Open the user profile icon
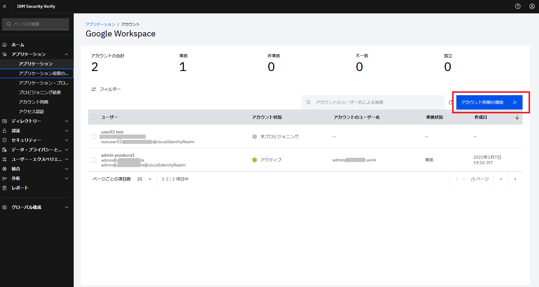The image size is (539, 287). [x=532, y=6]
